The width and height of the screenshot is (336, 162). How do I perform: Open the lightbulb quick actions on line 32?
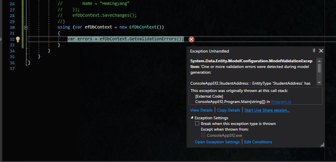coord(18,39)
